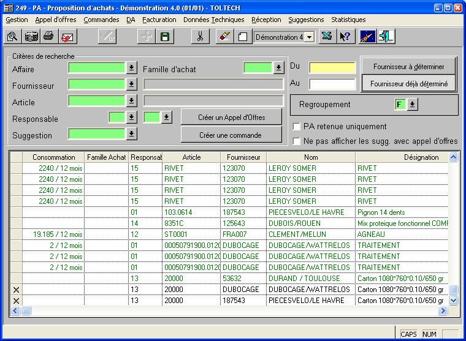
Task: Click the green floppy save icon
Action: pyautogui.click(x=165, y=37)
